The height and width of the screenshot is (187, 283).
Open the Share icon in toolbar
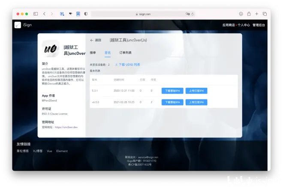coord(249,14)
